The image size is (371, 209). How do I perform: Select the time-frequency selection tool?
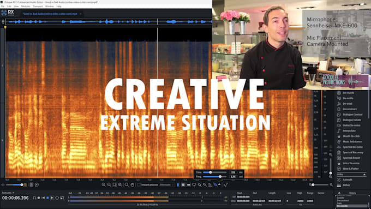point(183,184)
